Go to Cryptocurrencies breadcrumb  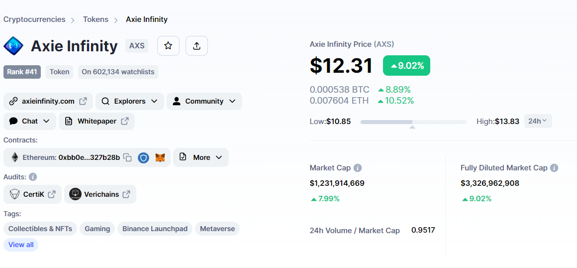(x=34, y=19)
